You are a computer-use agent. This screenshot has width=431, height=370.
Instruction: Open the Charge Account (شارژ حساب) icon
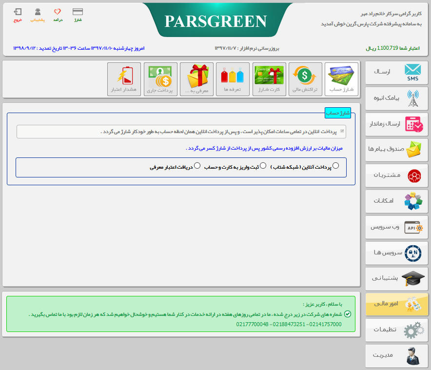coord(341,79)
